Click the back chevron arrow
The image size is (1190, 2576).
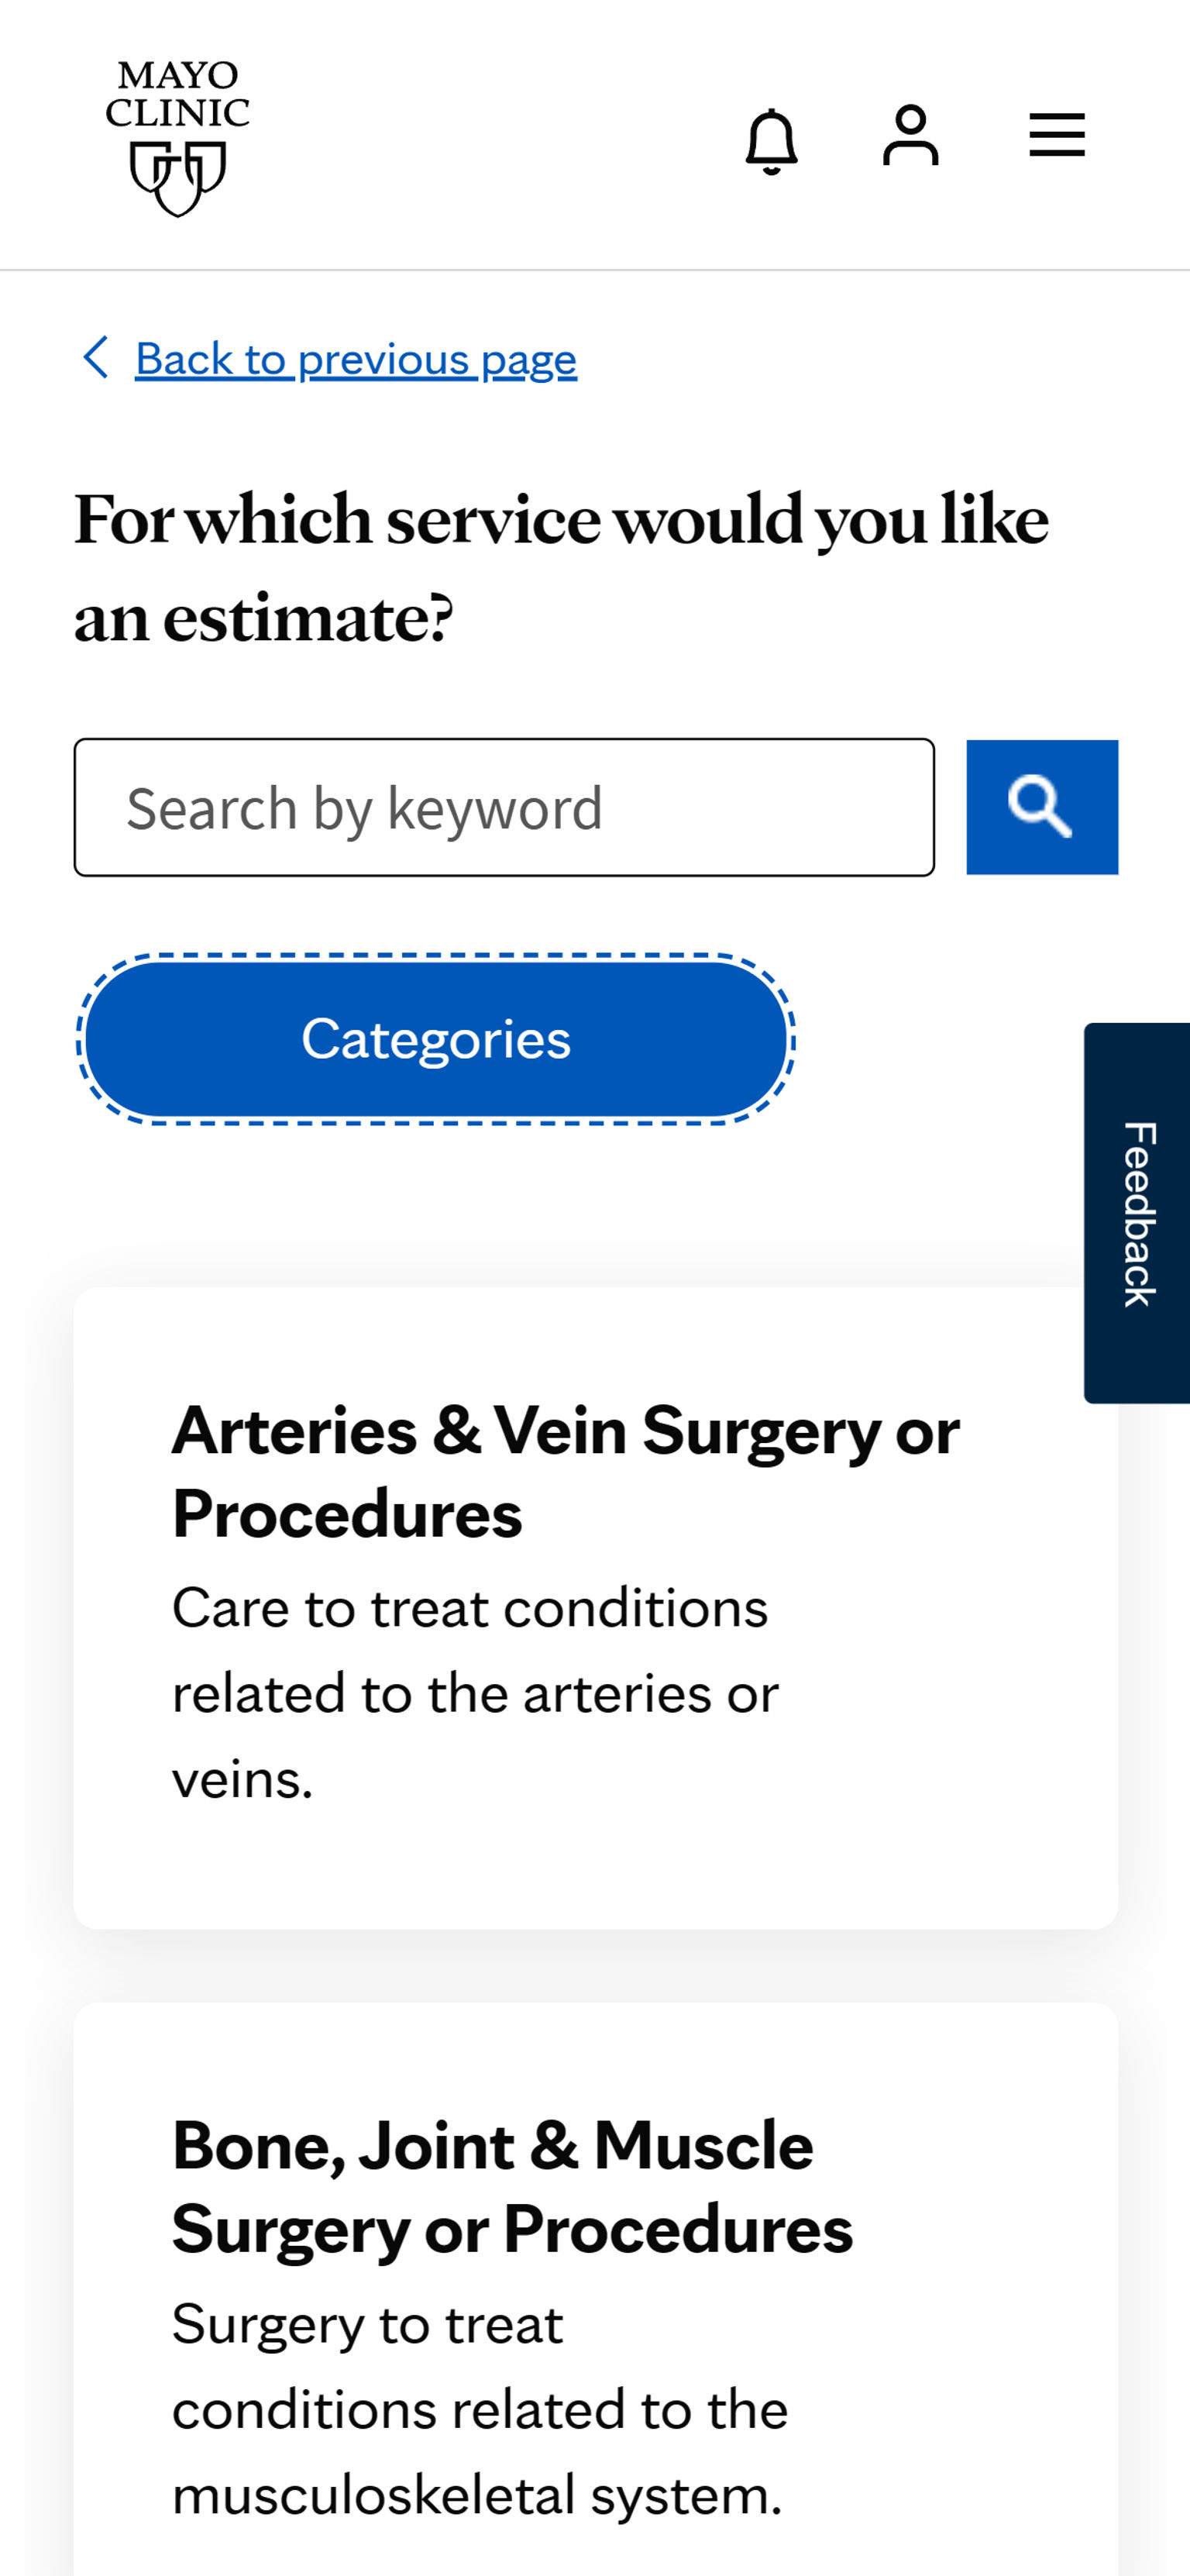click(96, 358)
